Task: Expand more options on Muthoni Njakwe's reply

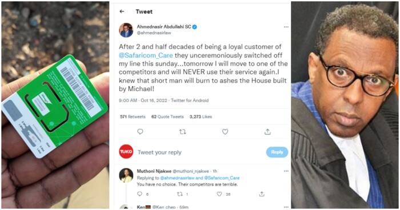Action: coord(286,171)
